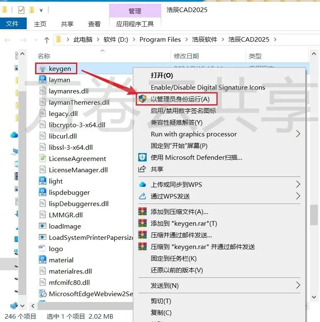Click the keygen application icon
This screenshot has height=322, width=320.
43,68
